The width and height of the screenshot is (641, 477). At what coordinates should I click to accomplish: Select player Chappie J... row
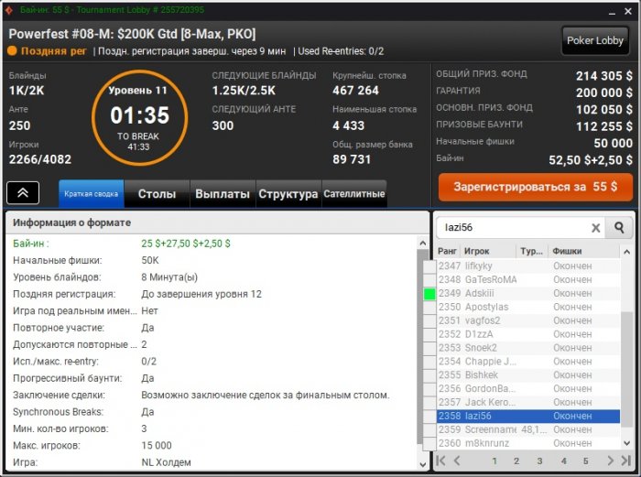click(x=528, y=362)
